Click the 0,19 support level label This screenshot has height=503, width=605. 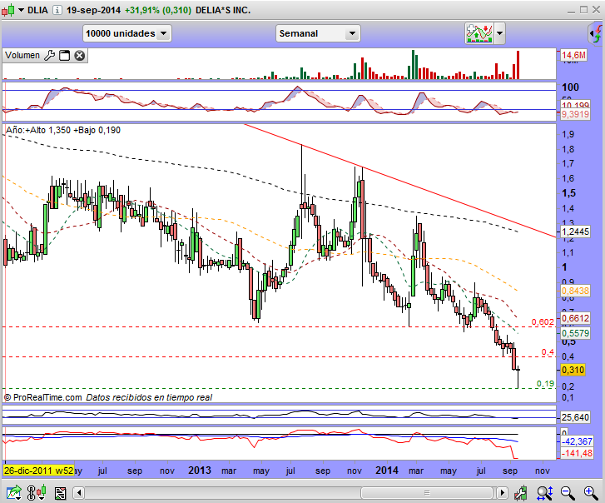[545, 384]
